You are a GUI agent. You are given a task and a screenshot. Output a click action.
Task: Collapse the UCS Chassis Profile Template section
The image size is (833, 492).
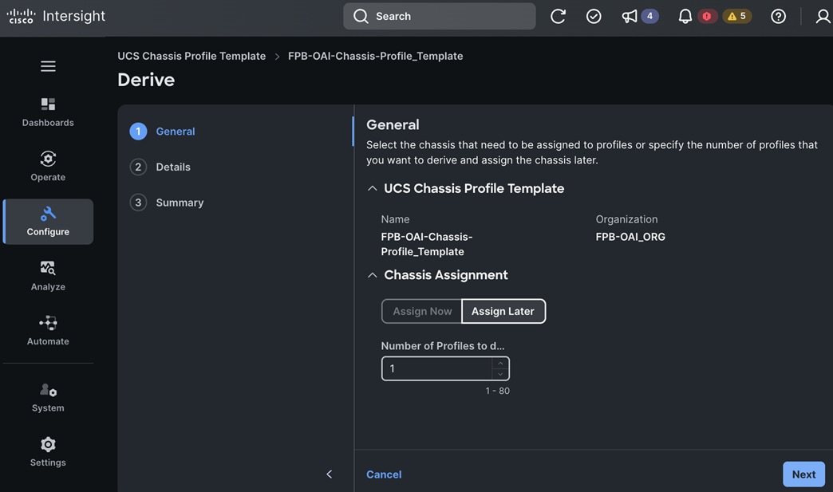(x=373, y=188)
